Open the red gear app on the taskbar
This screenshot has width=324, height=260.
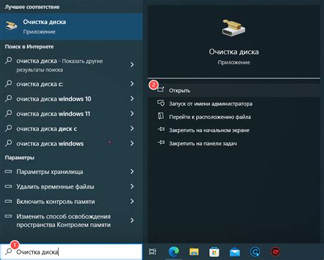(x=275, y=252)
